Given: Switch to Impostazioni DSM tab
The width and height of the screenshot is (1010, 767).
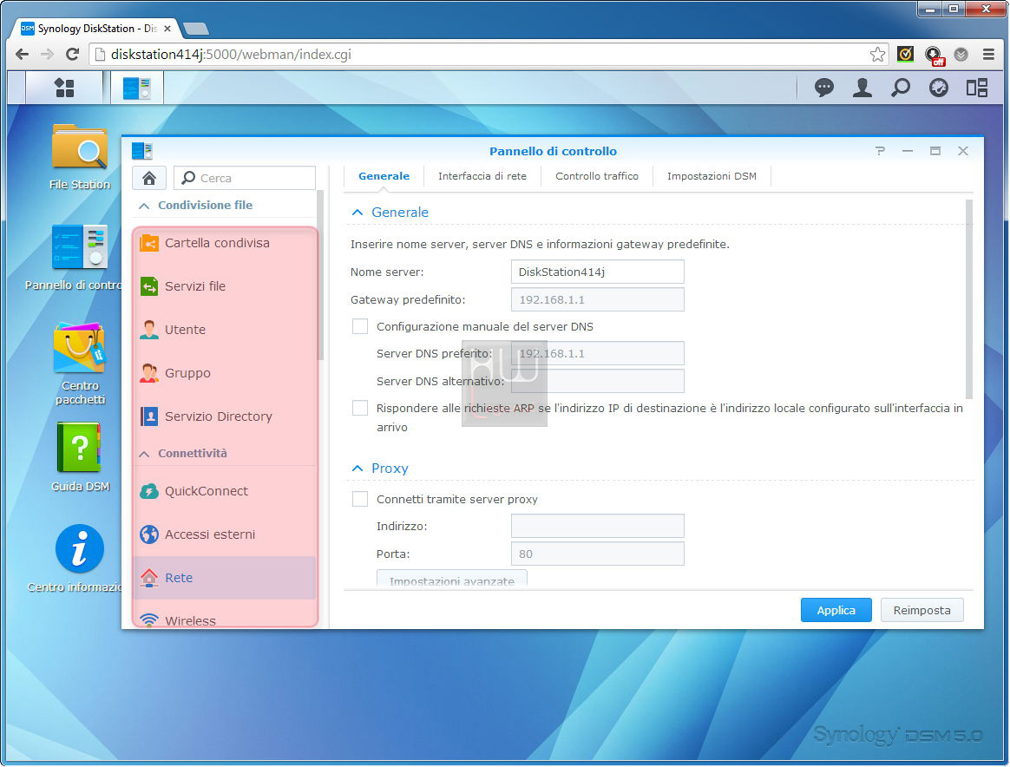Looking at the screenshot, I should click(712, 176).
